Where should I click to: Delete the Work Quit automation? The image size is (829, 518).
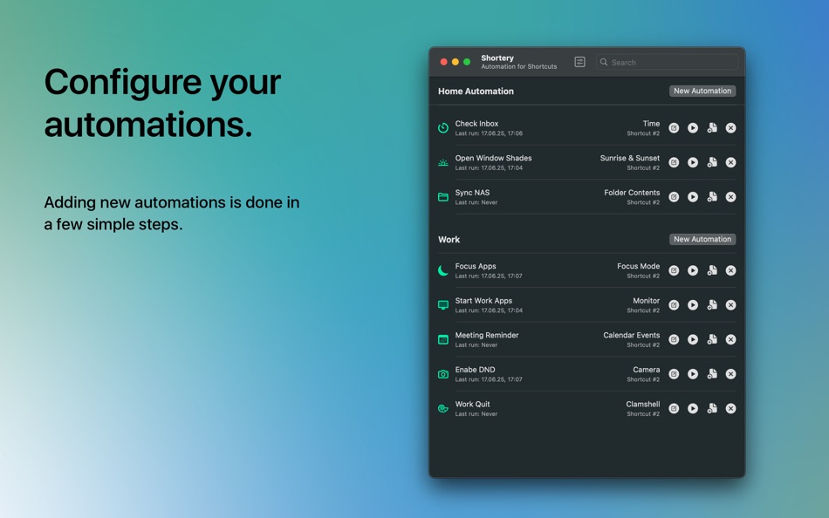pyautogui.click(x=730, y=409)
